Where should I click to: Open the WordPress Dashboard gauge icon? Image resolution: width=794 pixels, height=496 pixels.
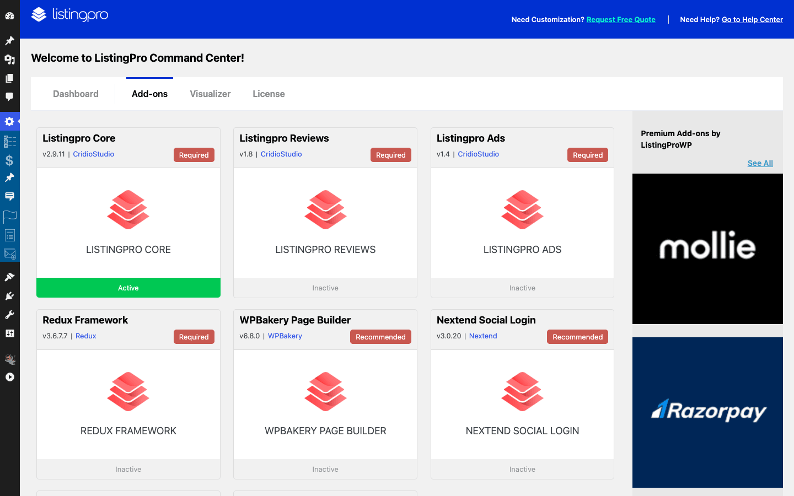coord(9,15)
